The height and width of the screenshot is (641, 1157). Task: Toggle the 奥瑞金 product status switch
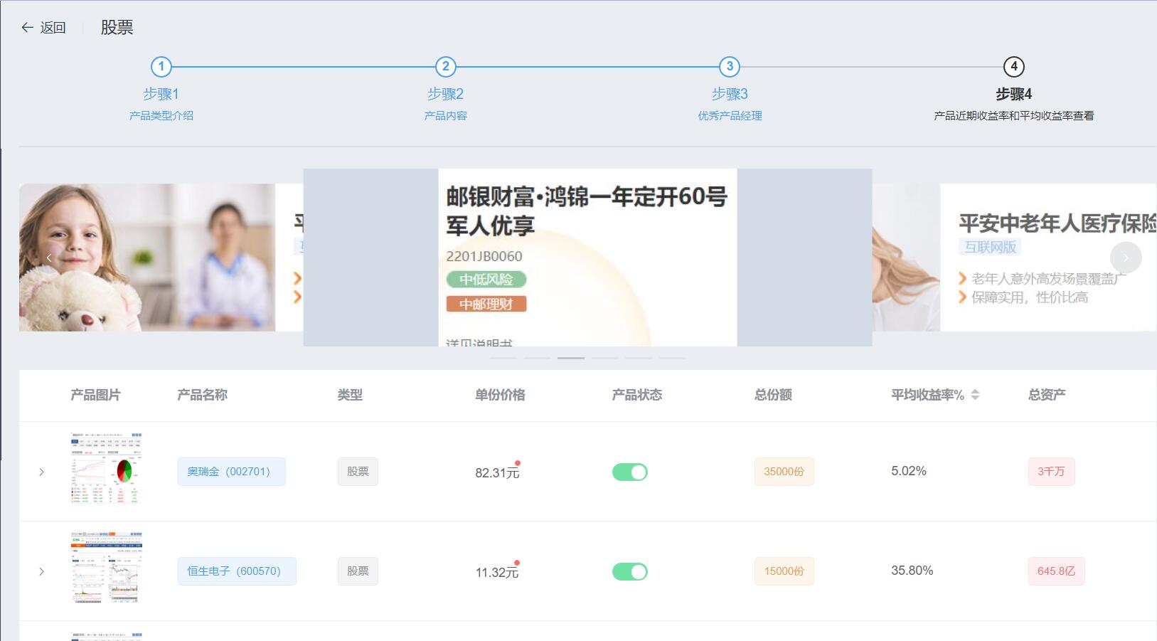click(630, 472)
